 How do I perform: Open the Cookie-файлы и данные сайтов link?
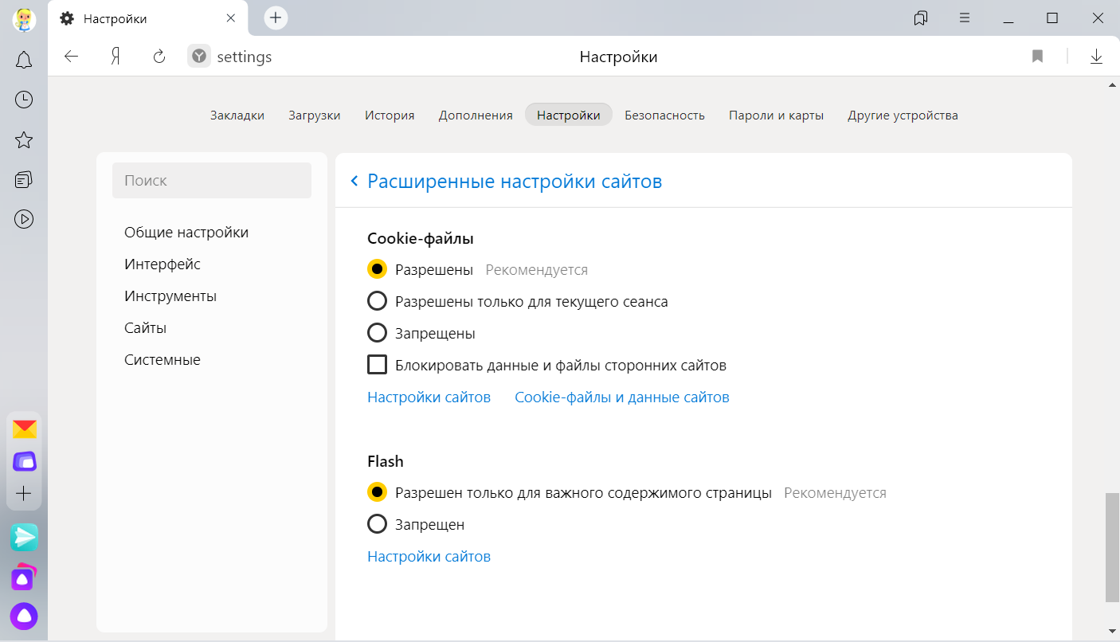[621, 397]
